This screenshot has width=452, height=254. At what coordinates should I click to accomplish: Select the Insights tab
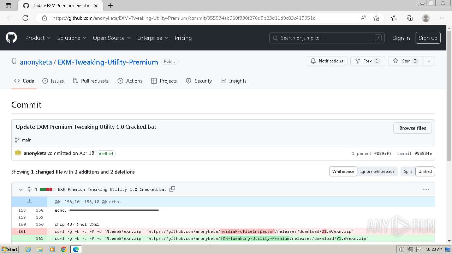coord(233,81)
